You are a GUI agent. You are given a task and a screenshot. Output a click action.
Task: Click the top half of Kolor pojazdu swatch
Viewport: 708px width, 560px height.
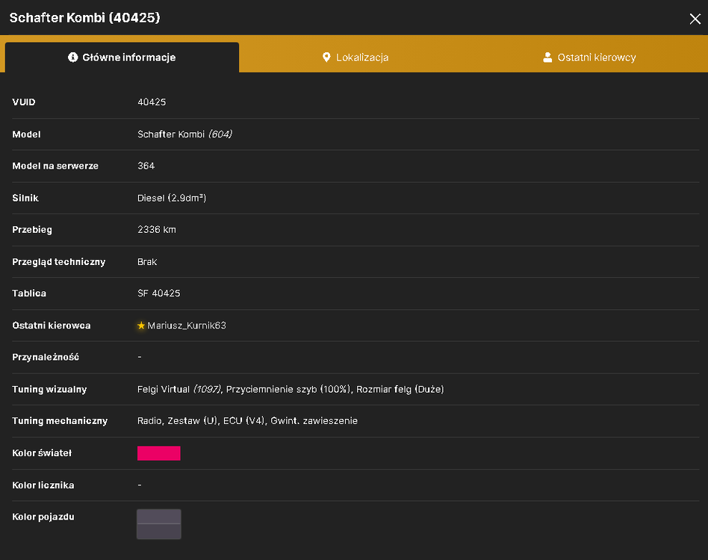(x=159, y=517)
